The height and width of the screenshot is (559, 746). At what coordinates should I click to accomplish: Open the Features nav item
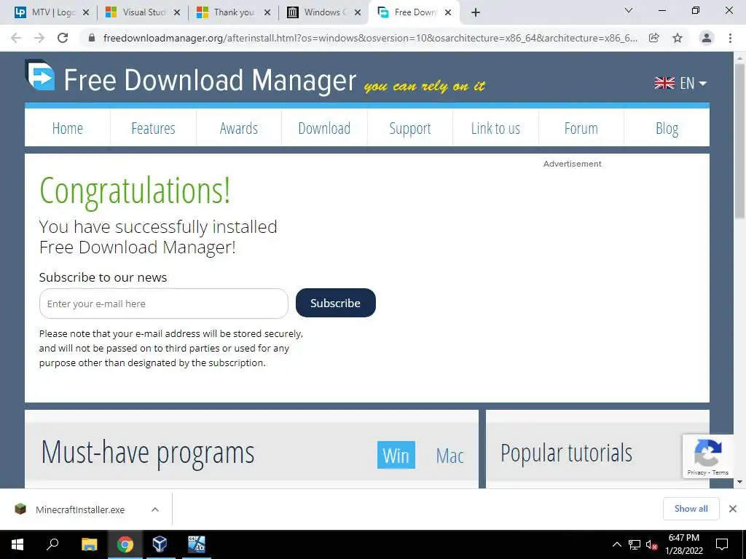tap(153, 128)
